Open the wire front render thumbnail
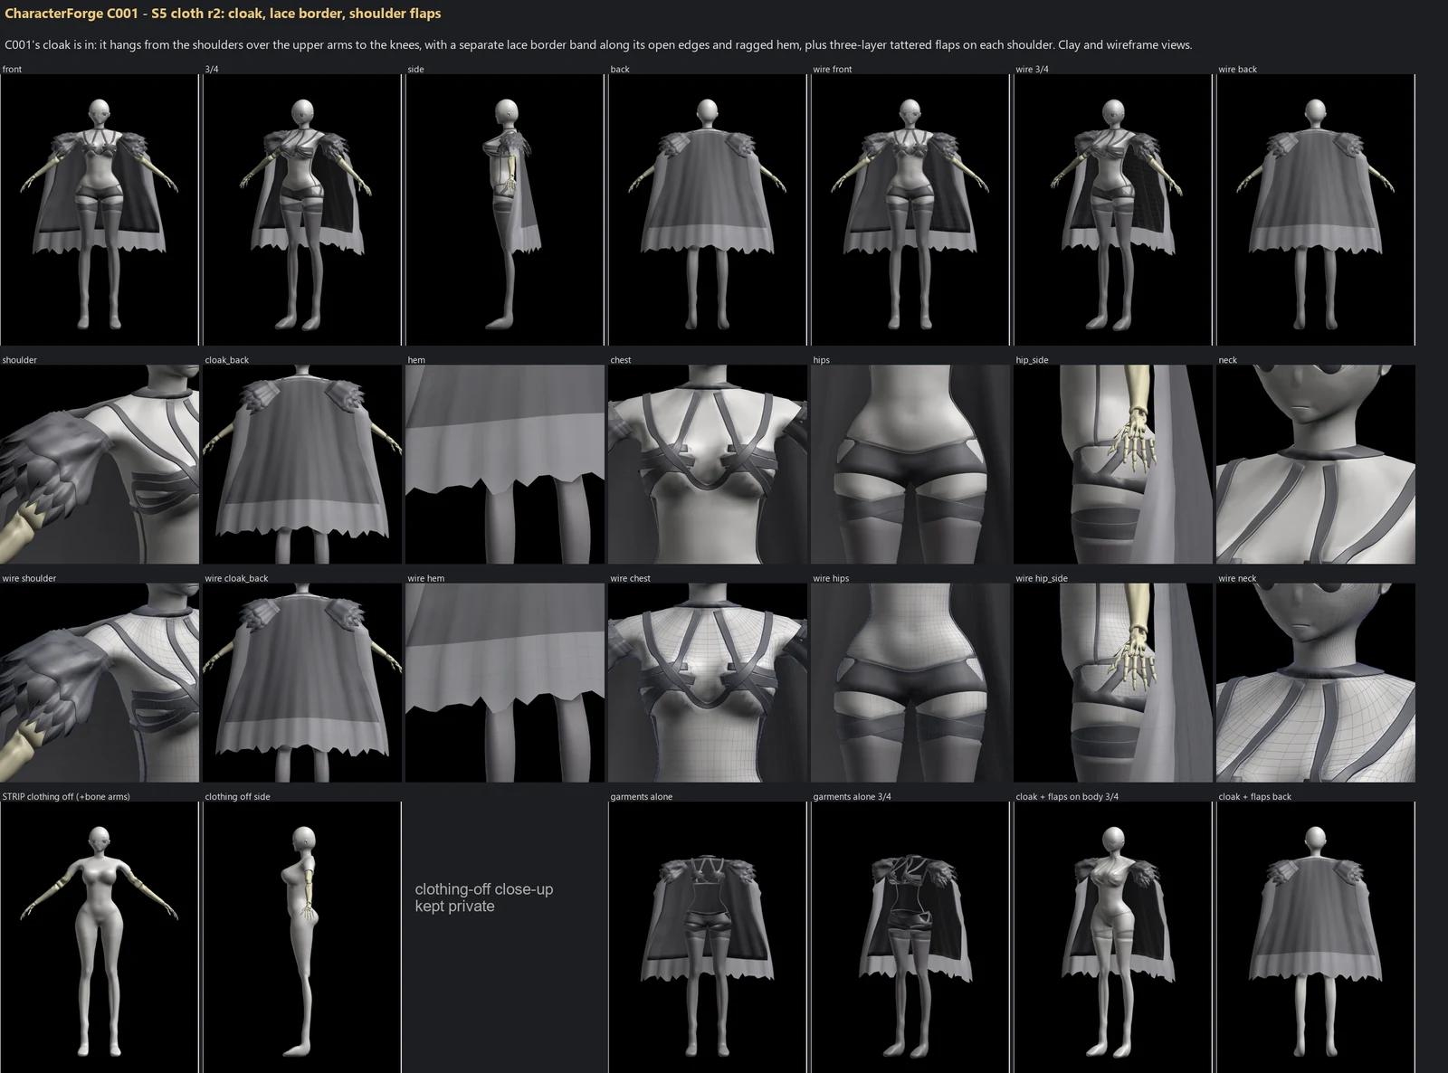The height and width of the screenshot is (1073, 1448). point(910,210)
